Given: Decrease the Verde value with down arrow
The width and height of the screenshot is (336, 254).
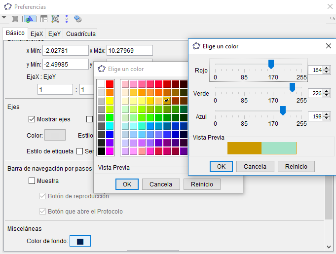Looking at the screenshot, I should pyautogui.click(x=326, y=95).
